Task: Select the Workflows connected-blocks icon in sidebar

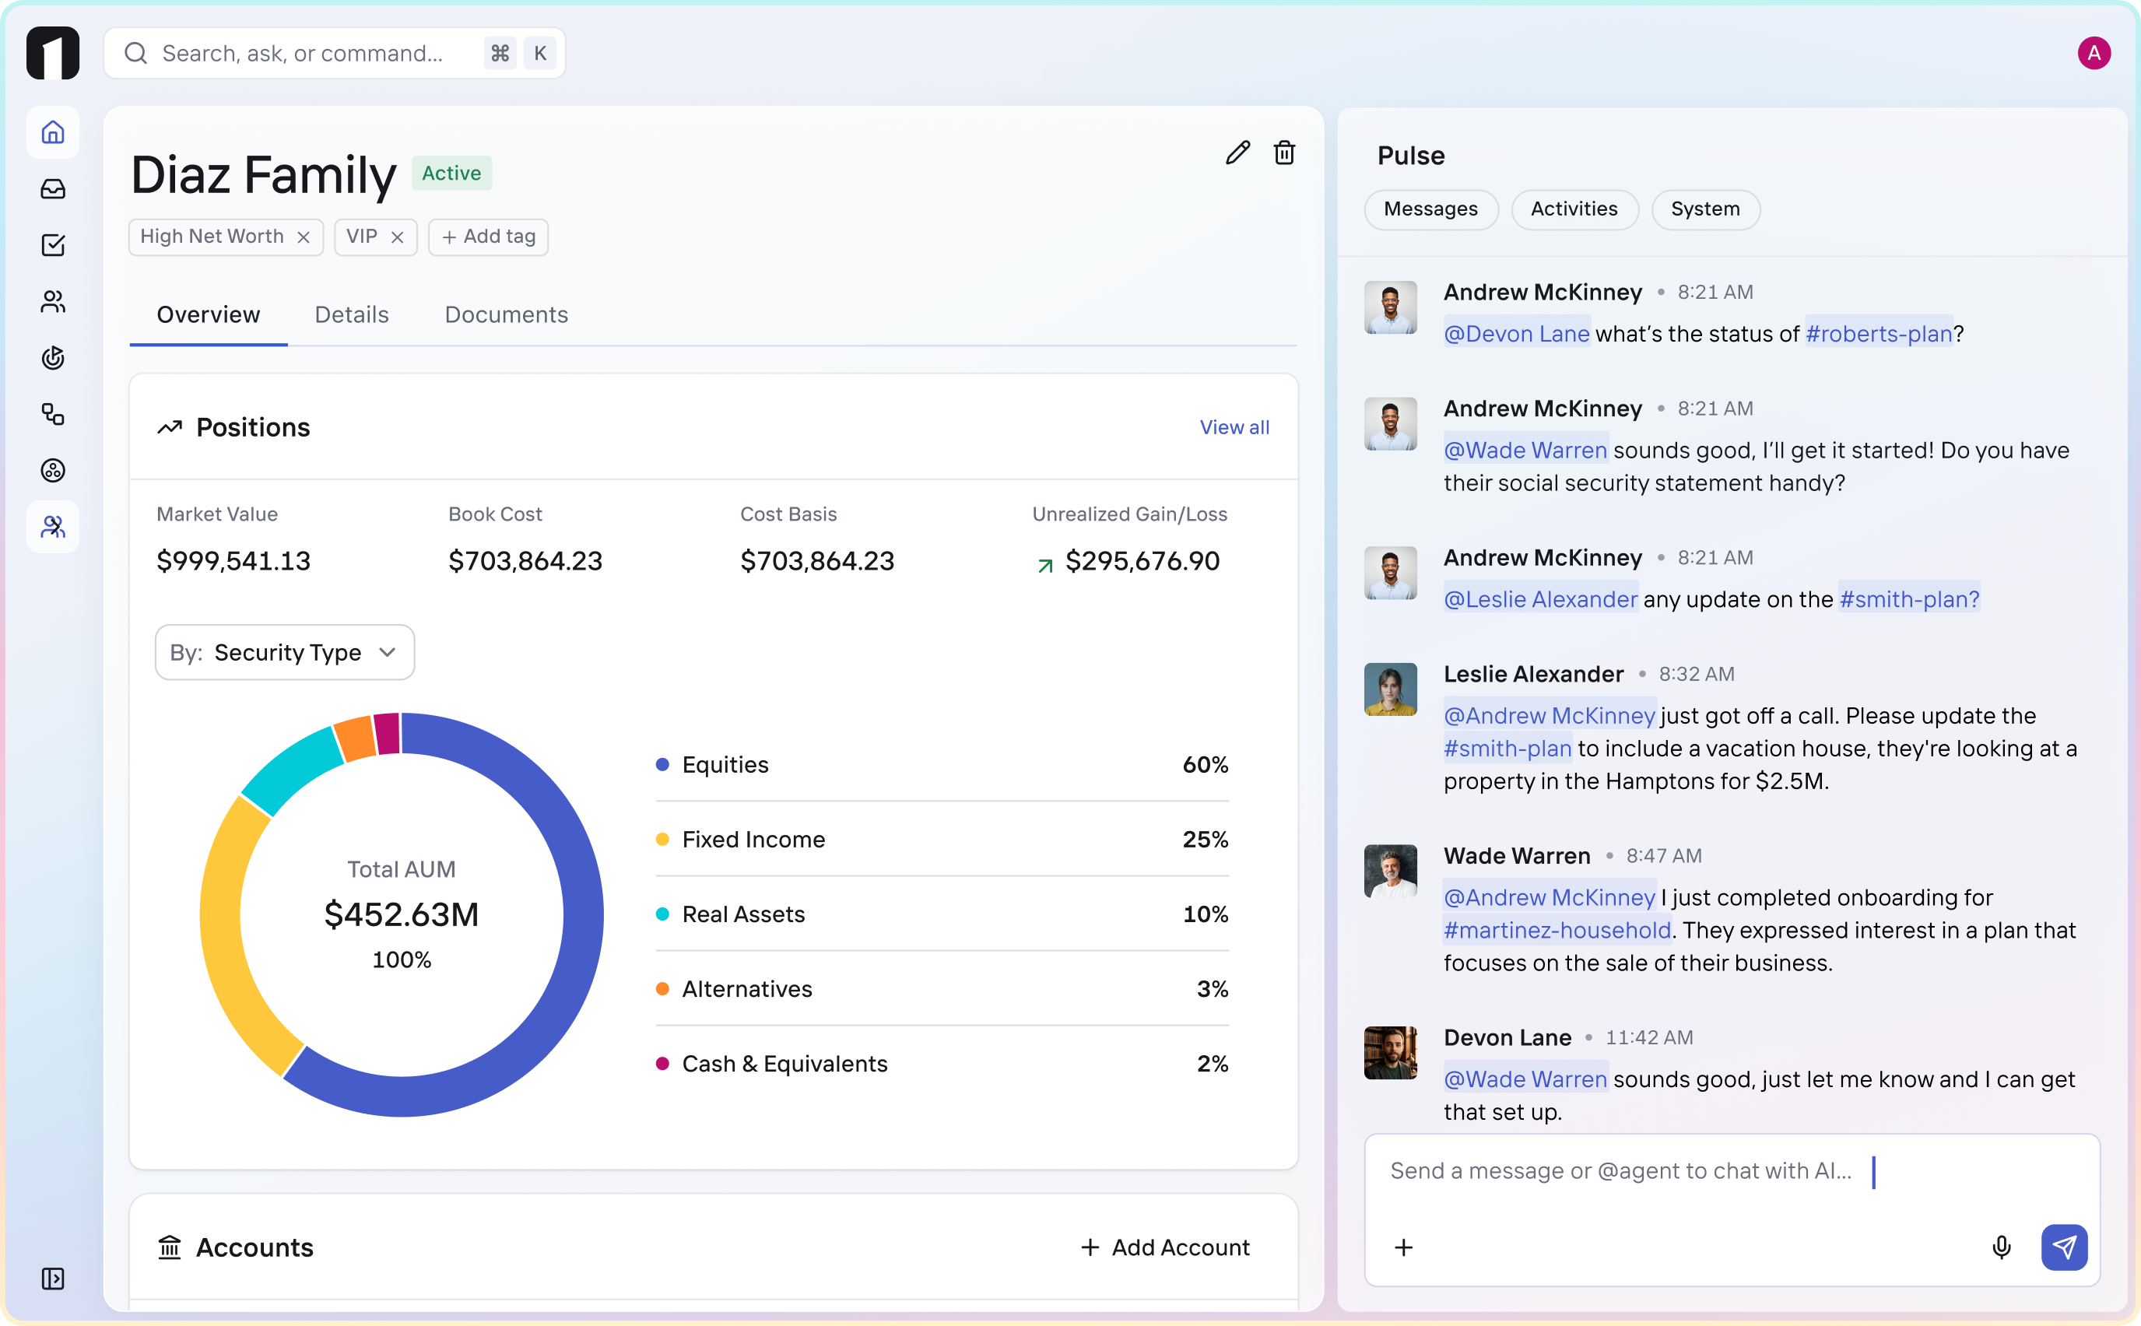Action: (53, 415)
